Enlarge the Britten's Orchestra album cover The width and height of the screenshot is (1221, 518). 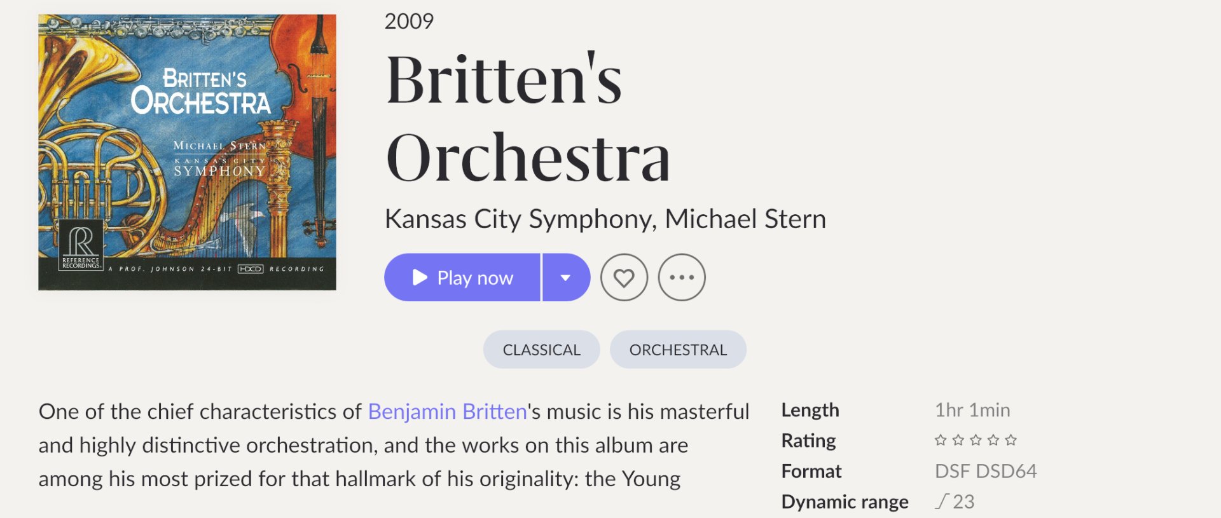187,153
